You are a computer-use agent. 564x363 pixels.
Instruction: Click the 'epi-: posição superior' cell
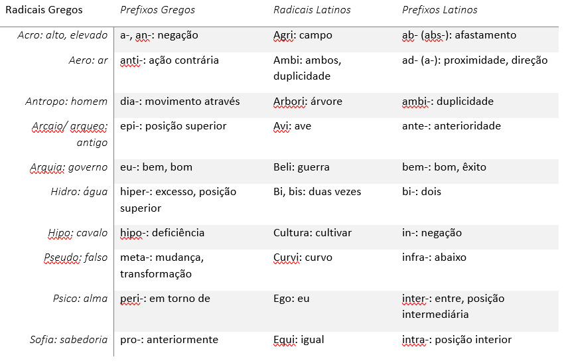pos(173,126)
